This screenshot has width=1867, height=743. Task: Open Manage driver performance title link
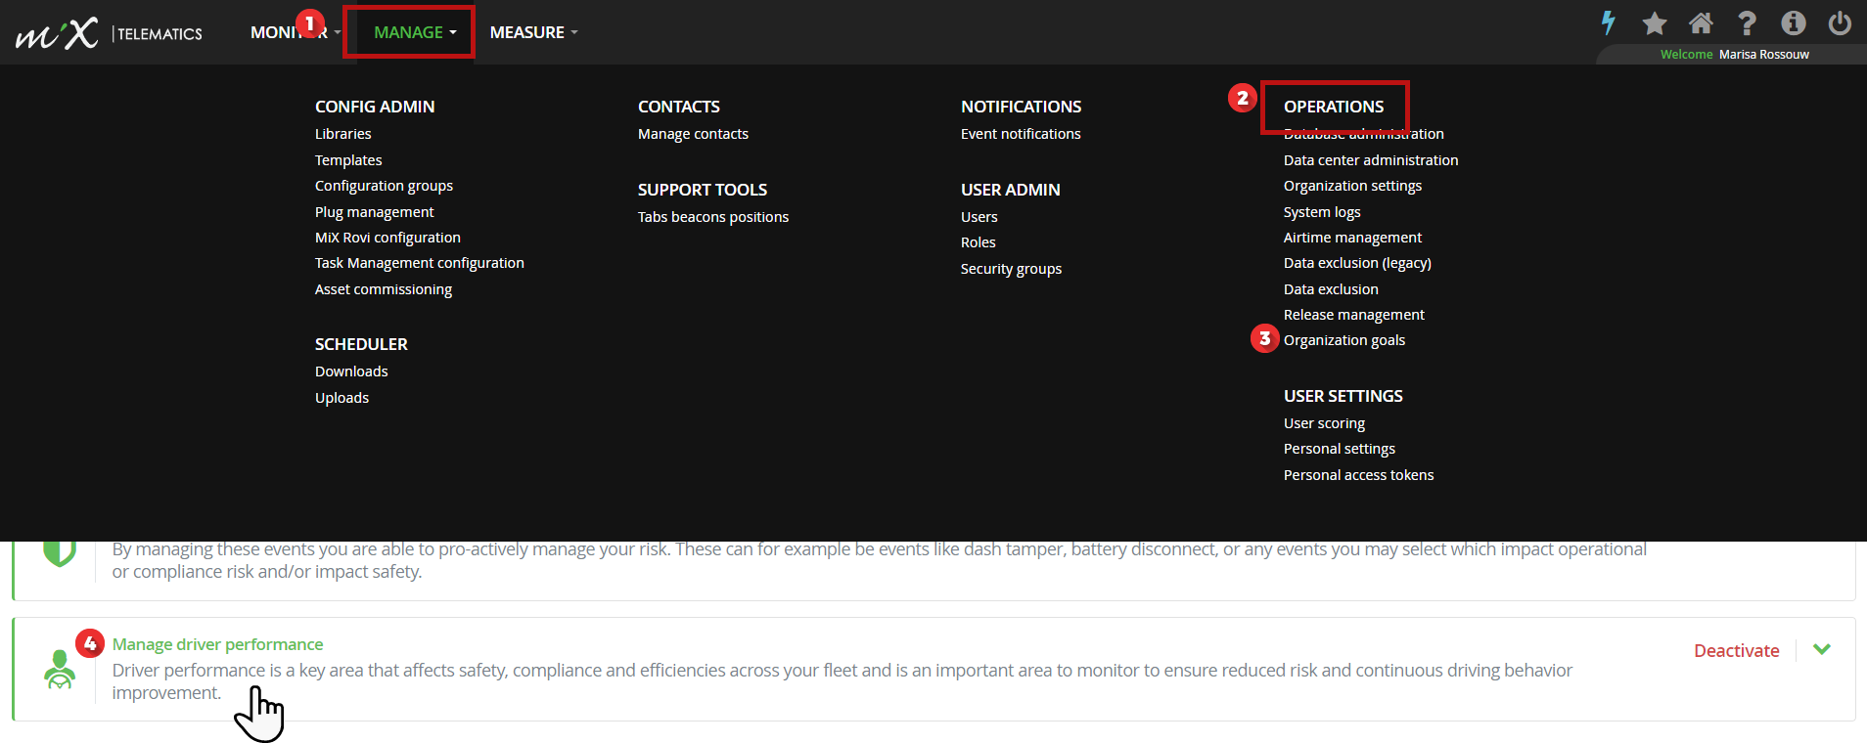click(217, 644)
